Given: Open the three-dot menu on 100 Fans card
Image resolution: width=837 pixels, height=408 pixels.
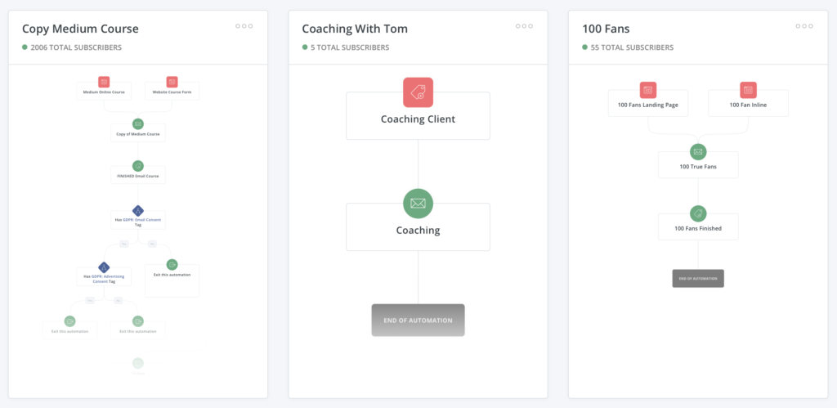Looking at the screenshot, I should (804, 26).
